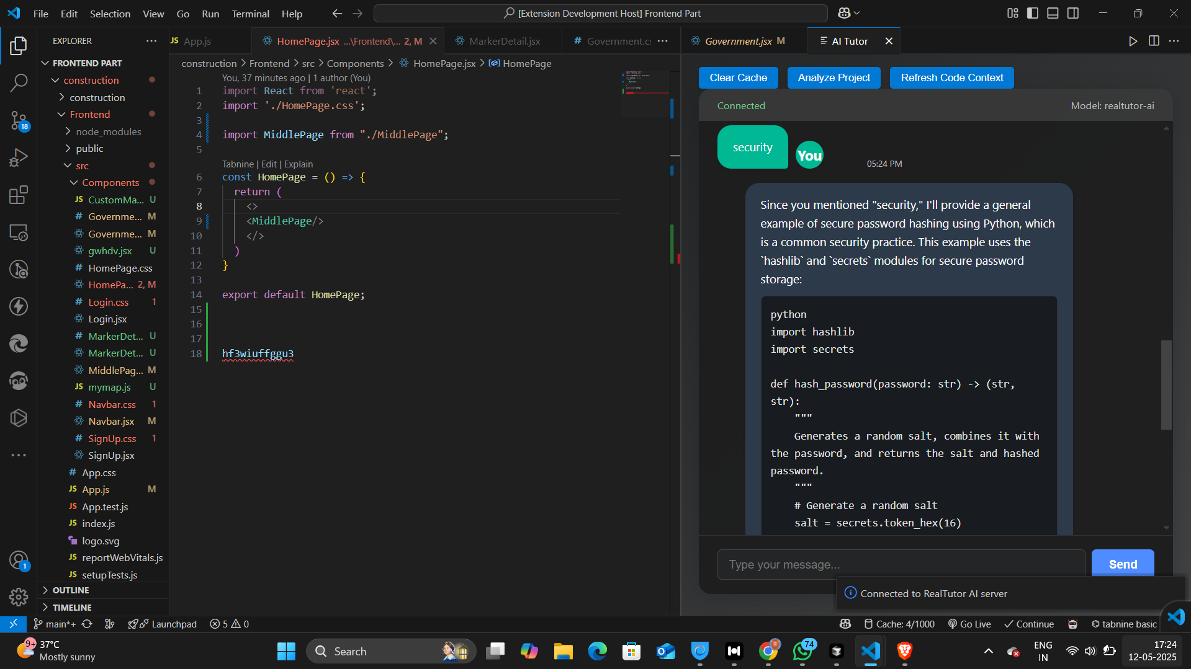Image resolution: width=1191 pixels, height=669 pixels.
Task: Click into the Type your message field
Action: pos(901,564)
